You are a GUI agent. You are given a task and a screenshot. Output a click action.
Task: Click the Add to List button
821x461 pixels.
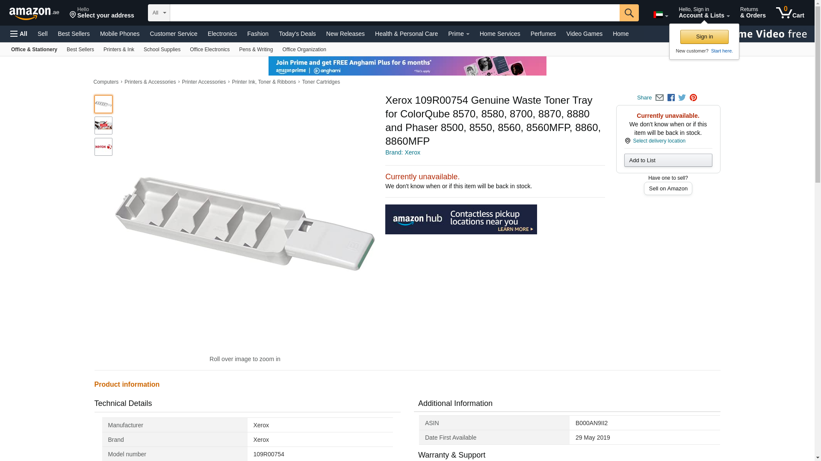point(667,160)
